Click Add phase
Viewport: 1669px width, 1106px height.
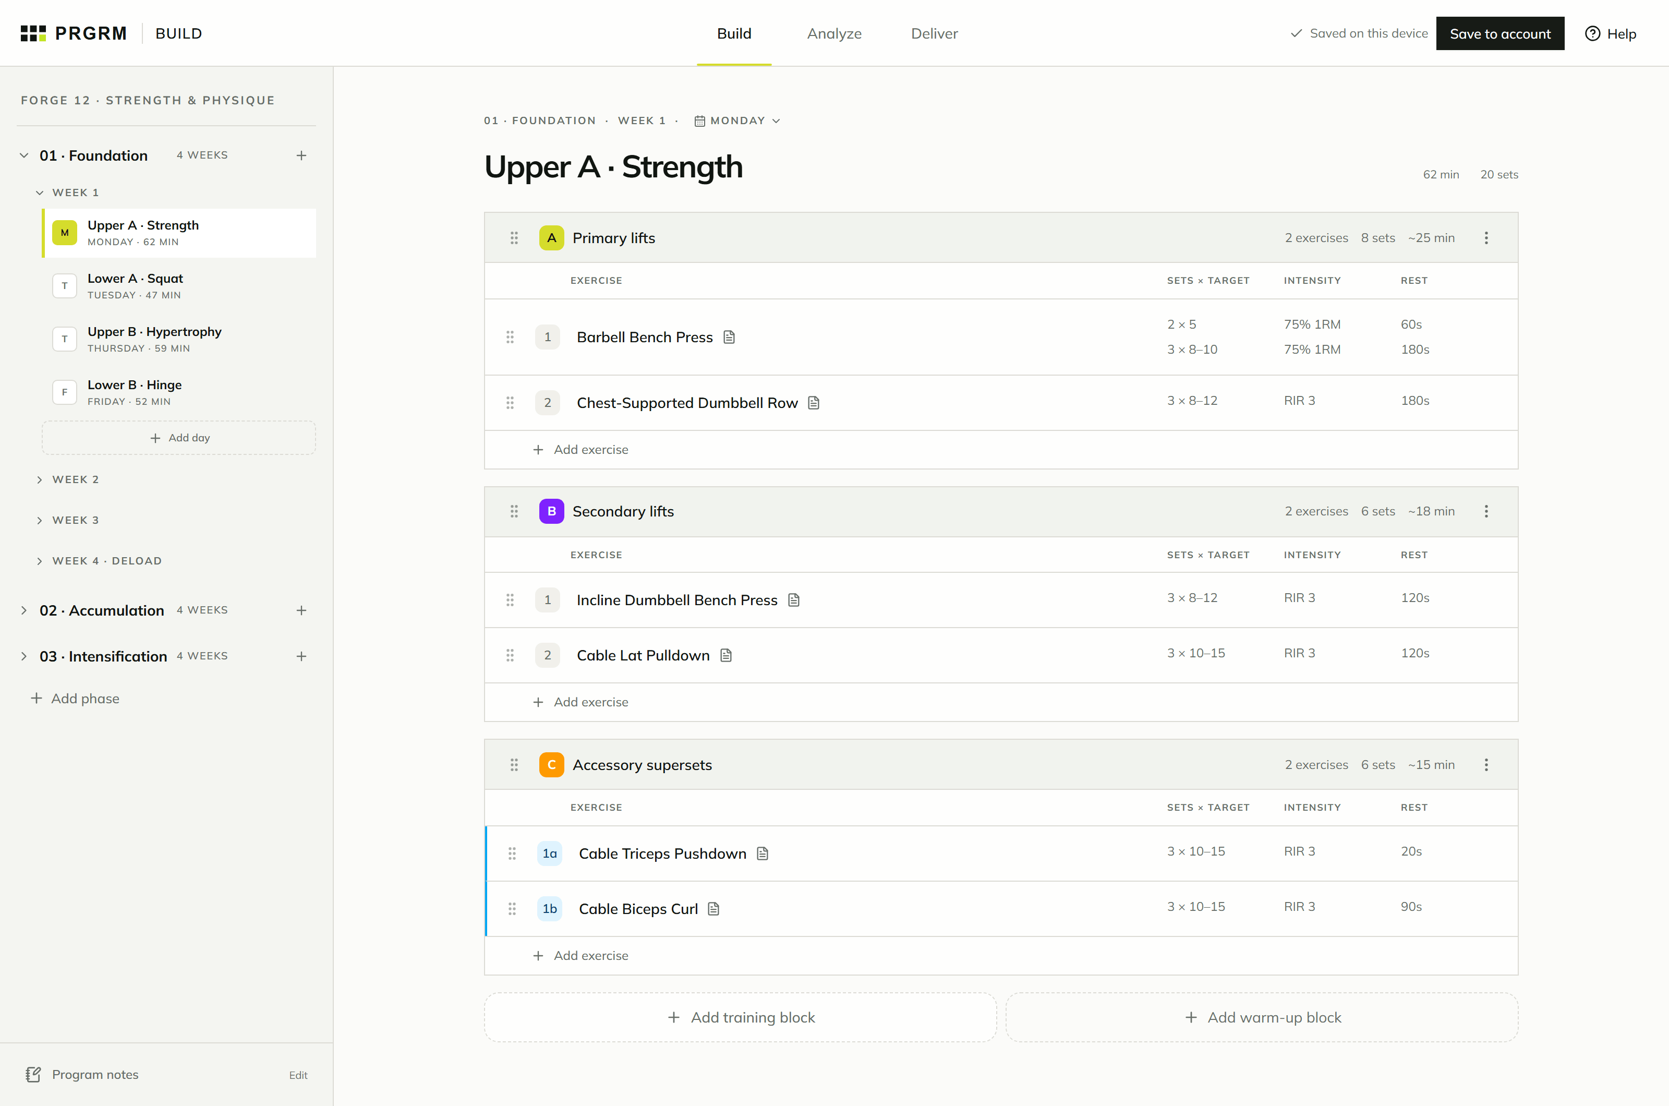coord(75,699)
